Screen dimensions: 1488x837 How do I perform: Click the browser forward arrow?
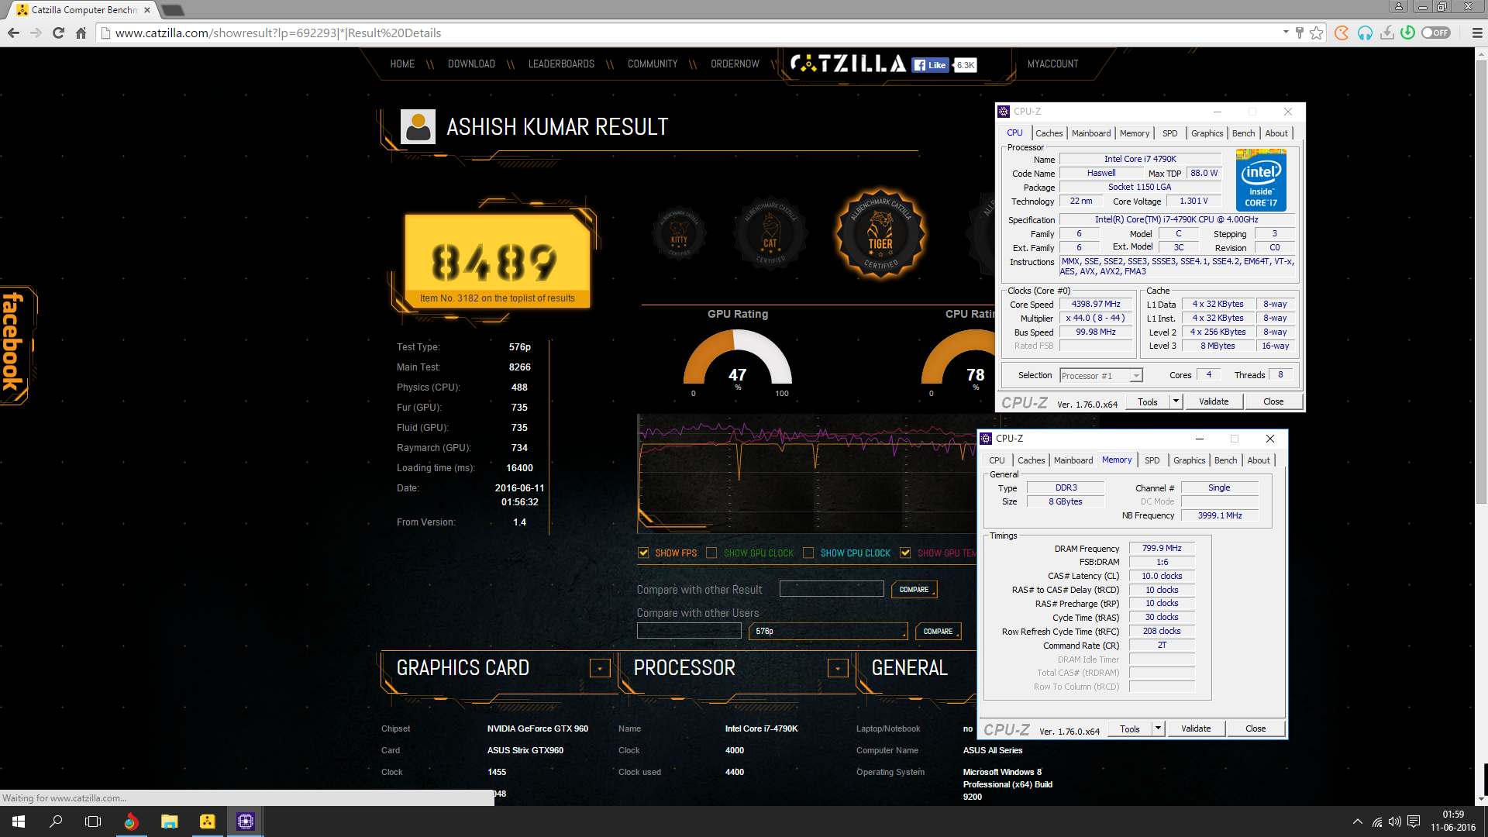tap(36, 33)
